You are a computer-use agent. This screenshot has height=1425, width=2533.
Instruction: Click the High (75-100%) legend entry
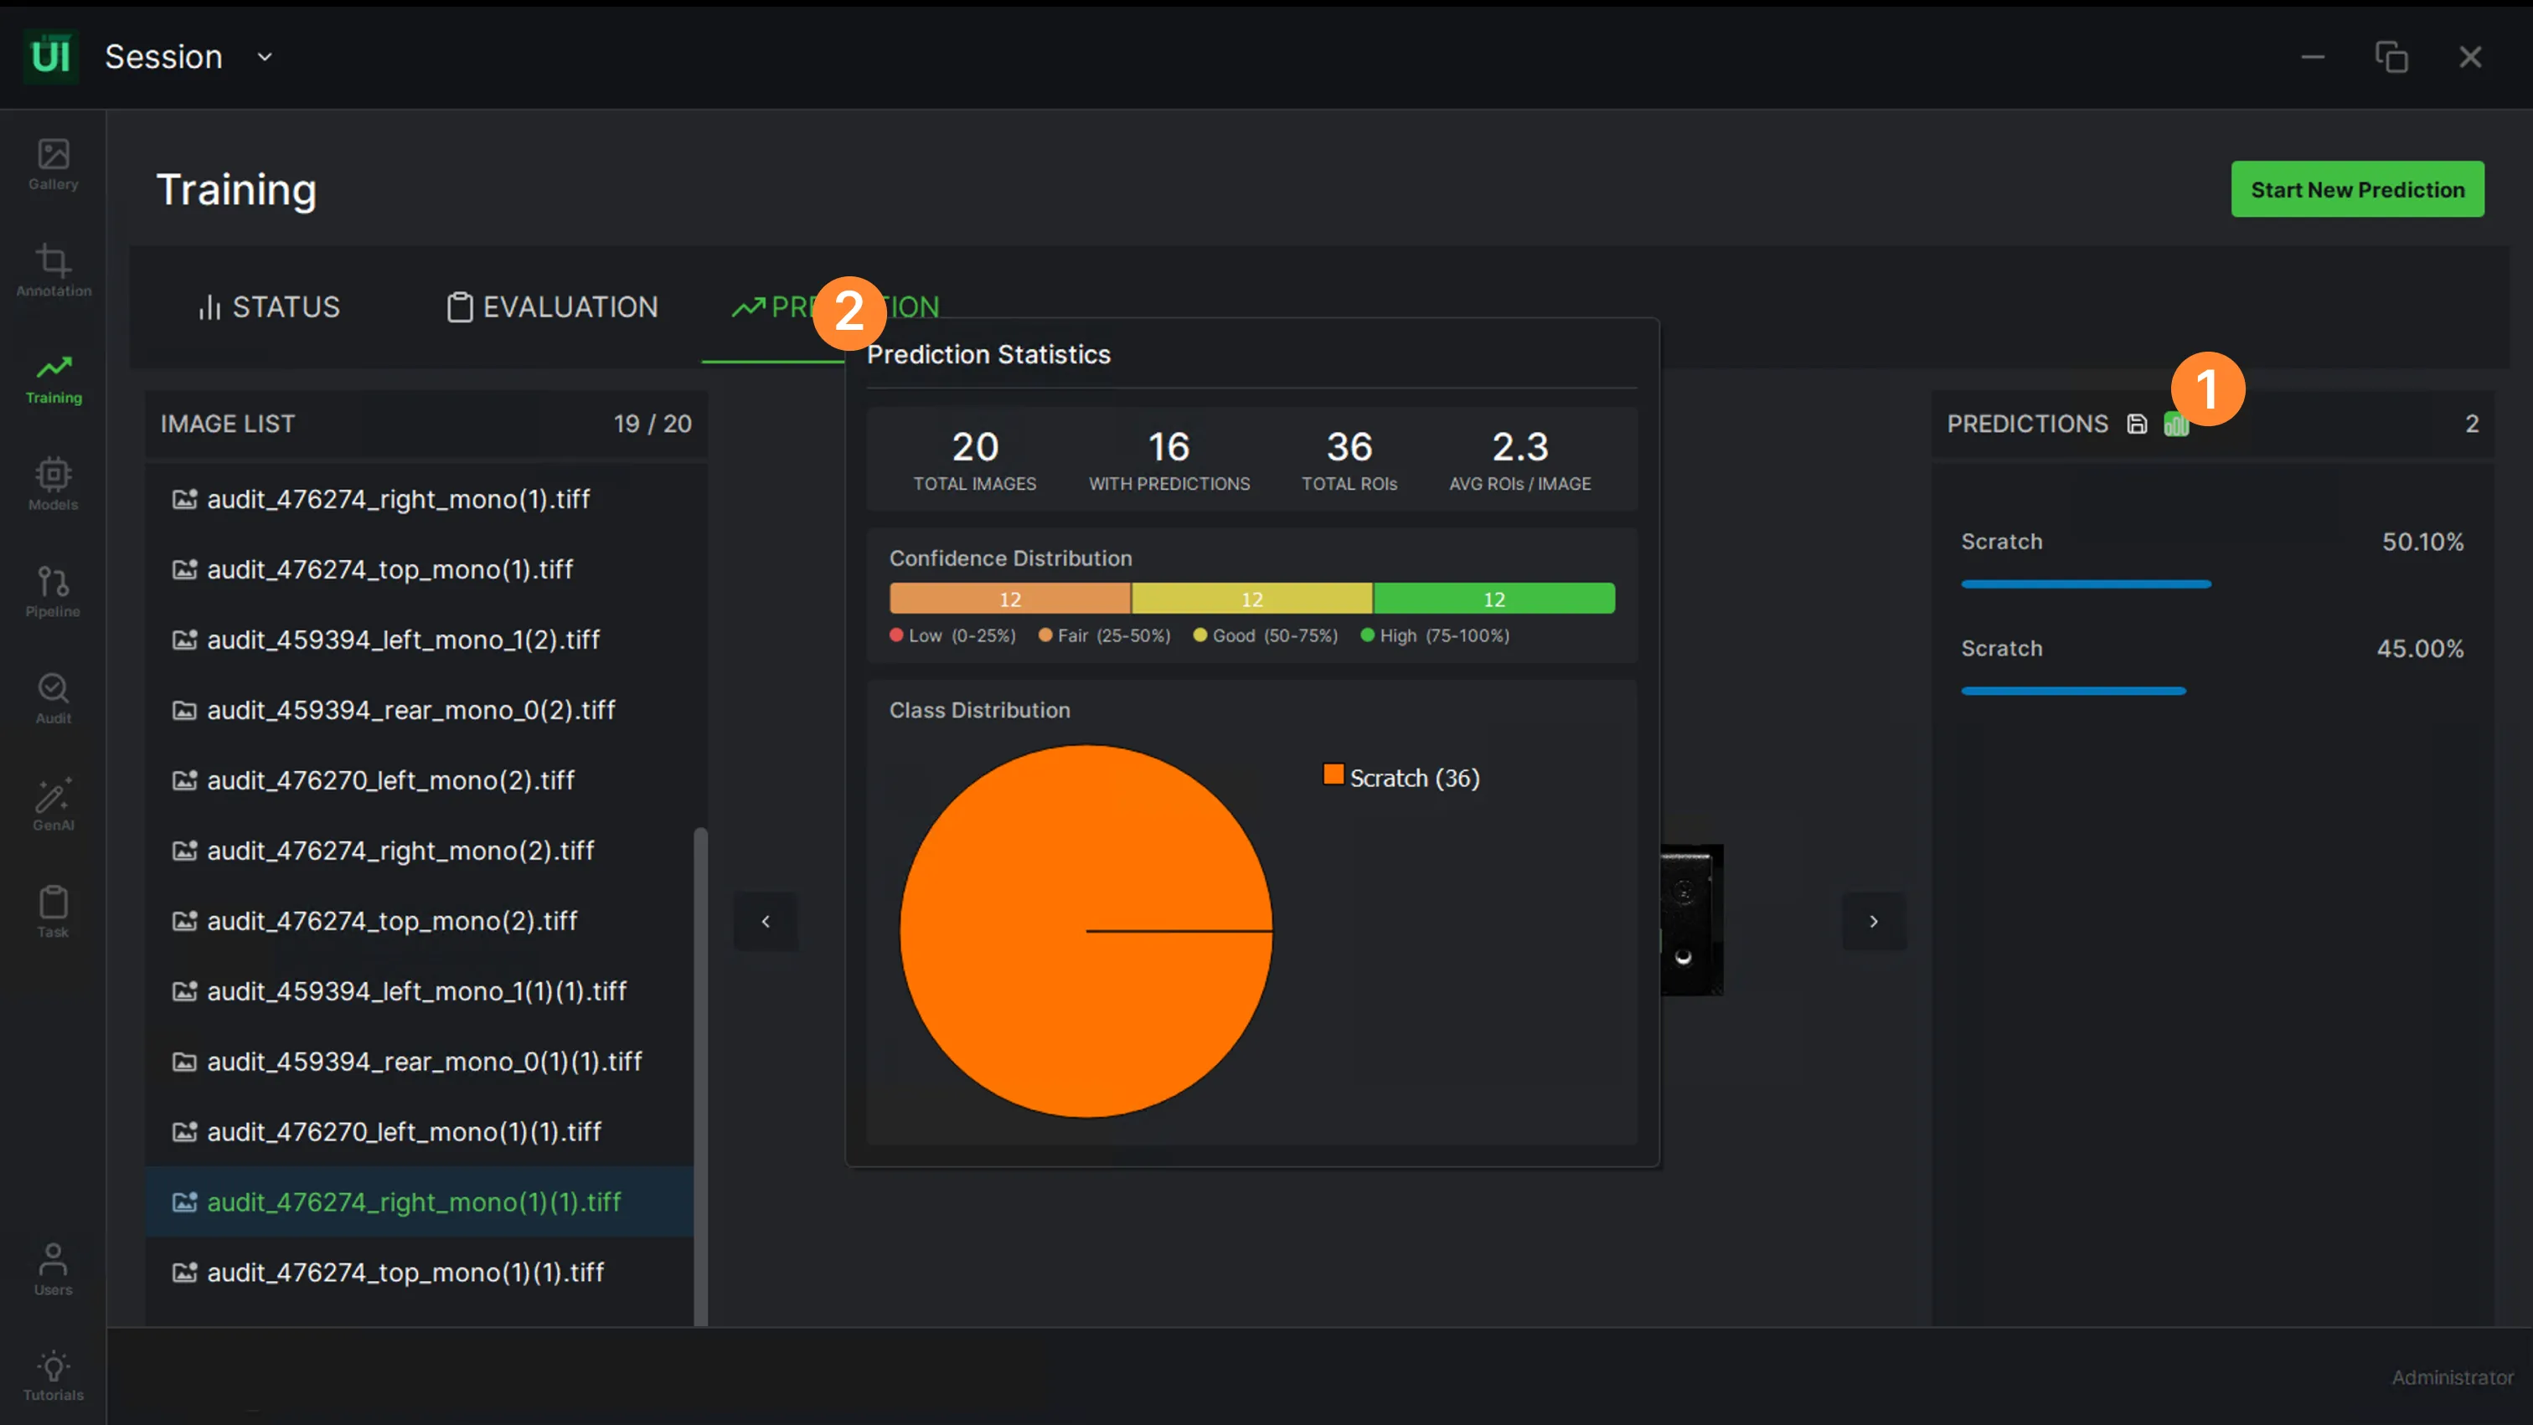coord(1436,635)
